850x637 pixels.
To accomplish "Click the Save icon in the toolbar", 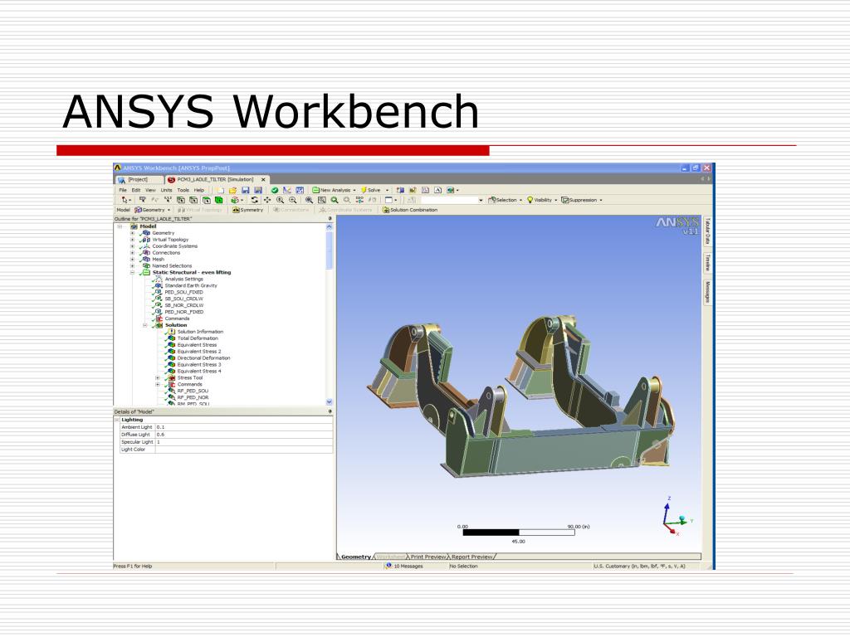I will pos(246,190).
